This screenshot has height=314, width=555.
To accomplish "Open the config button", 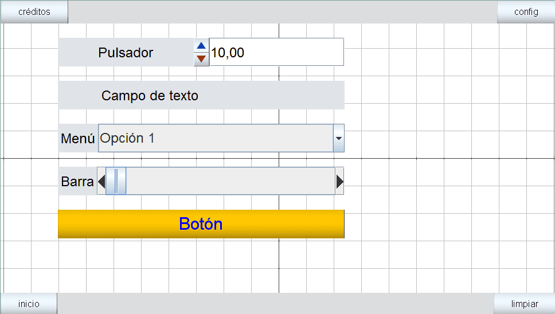I will click(526, 11).
